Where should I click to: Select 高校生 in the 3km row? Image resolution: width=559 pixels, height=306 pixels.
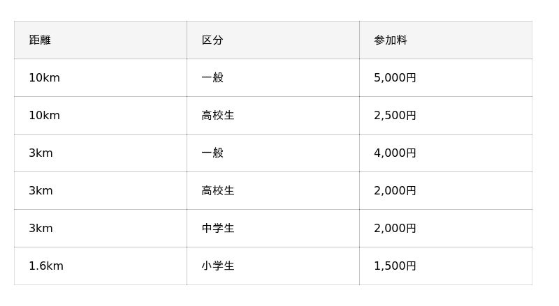pyautogui.click(x=218, y=191)
